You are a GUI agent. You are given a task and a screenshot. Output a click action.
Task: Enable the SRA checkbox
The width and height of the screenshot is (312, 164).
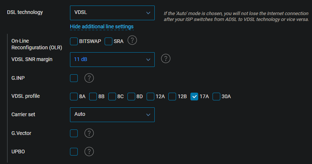pos(108,41)
